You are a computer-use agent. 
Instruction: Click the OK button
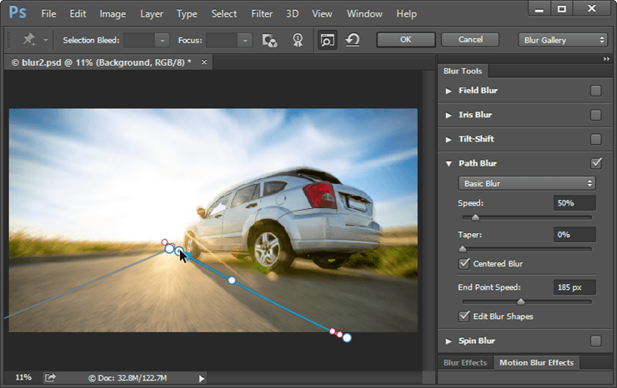(x=406, y=40)
